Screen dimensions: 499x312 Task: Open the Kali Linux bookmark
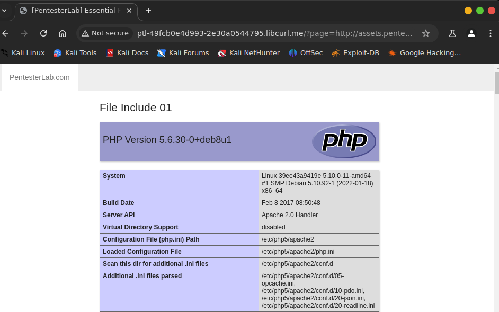[x=23, y=53]
